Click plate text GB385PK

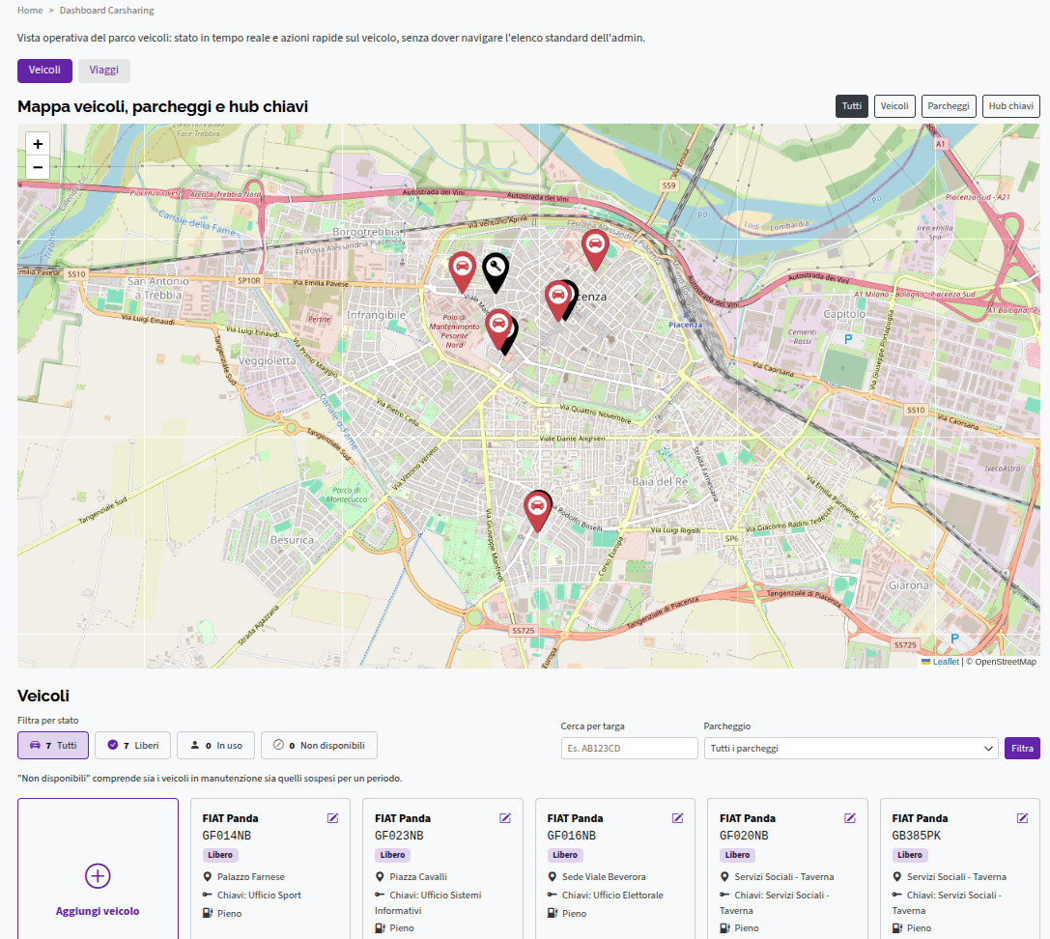[917, 836]
